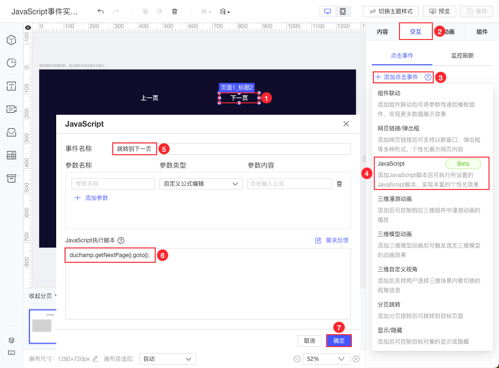Click the JavaScript script text area
The image size is (499, 368).
(208, 284)
